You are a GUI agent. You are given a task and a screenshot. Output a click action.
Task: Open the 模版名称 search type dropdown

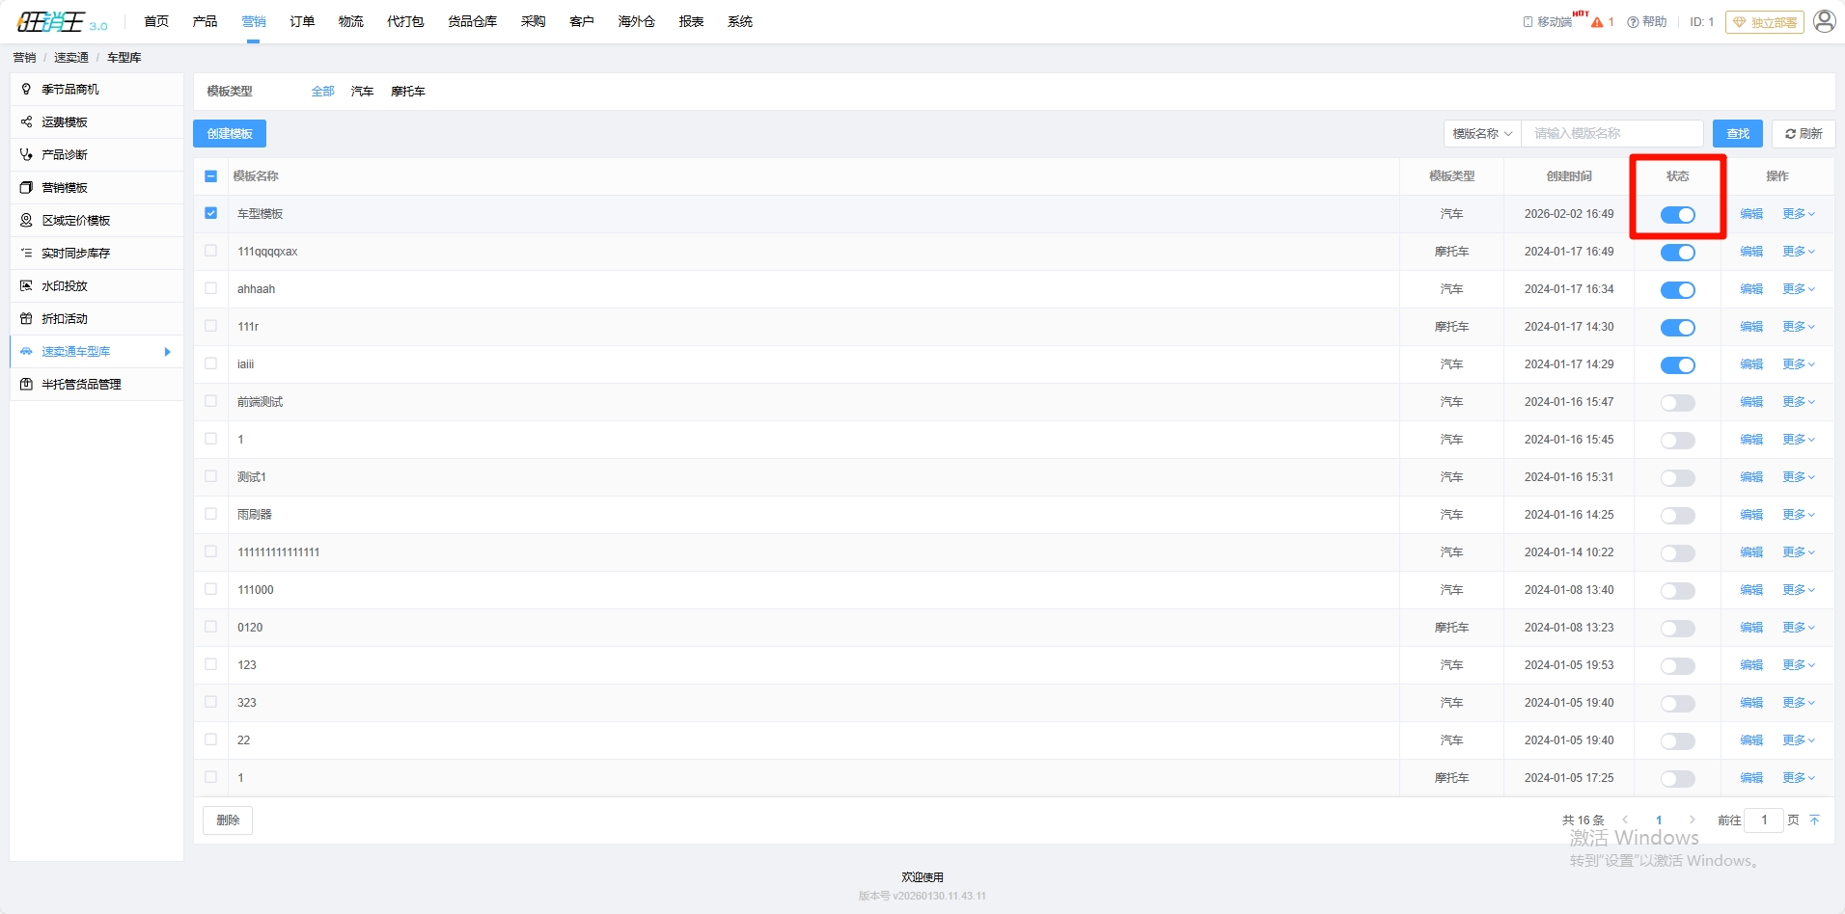pos(1481,134)
